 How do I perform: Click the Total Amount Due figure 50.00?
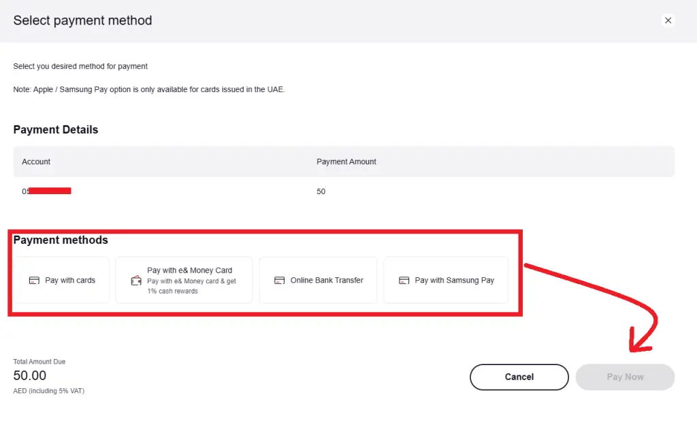coord(30,375)
